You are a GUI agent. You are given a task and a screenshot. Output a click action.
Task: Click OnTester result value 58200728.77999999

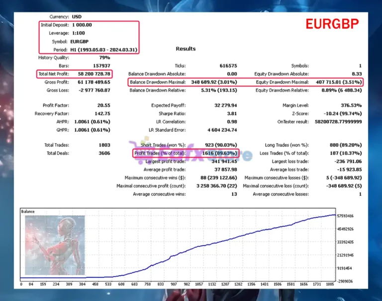coord(338,122)
